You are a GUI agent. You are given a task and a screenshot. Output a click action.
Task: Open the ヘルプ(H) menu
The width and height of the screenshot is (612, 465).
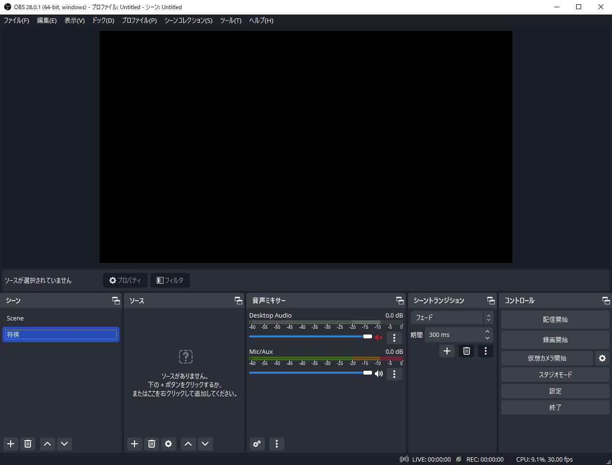261,20
